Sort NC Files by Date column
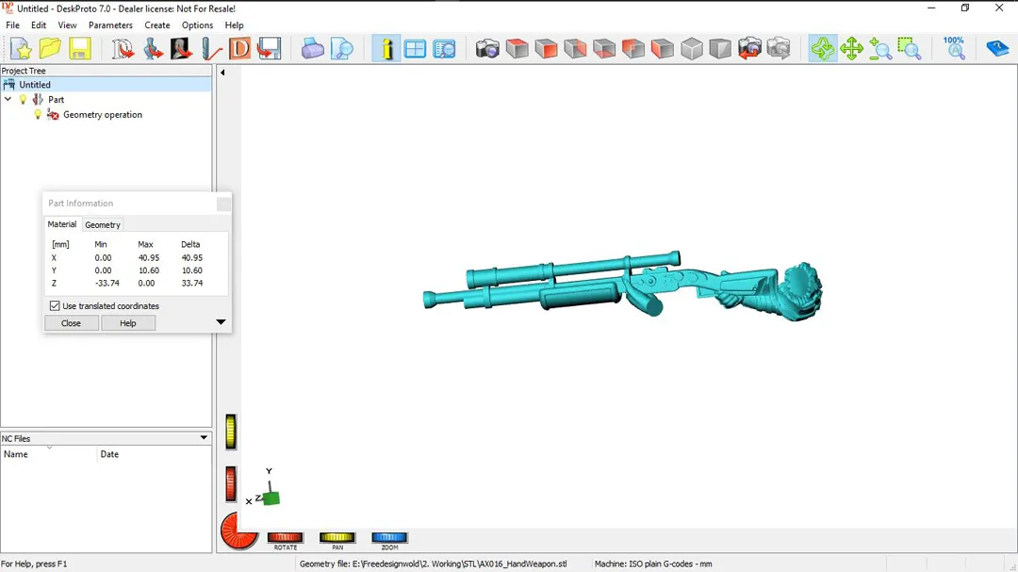The image size is (1018, 572). click(x=155, y=454)
